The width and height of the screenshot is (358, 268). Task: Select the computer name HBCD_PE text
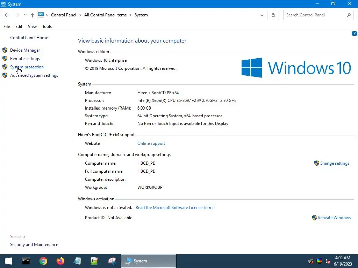click(146, 163)
